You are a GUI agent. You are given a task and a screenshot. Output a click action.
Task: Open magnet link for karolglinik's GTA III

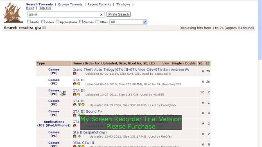pos(75,105)
